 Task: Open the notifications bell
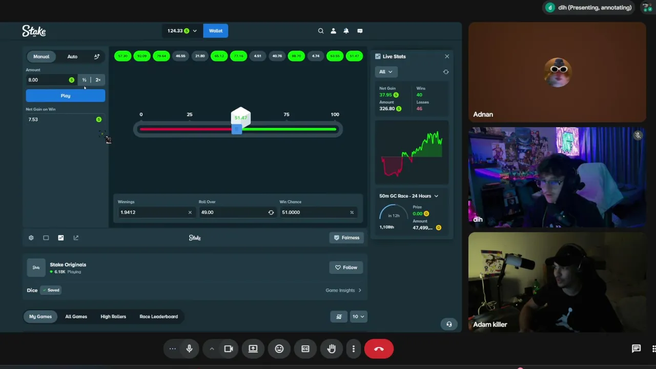pos(346,31)
